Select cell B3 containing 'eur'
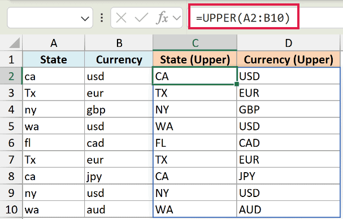The image size is (343, 219). [119, 93]
